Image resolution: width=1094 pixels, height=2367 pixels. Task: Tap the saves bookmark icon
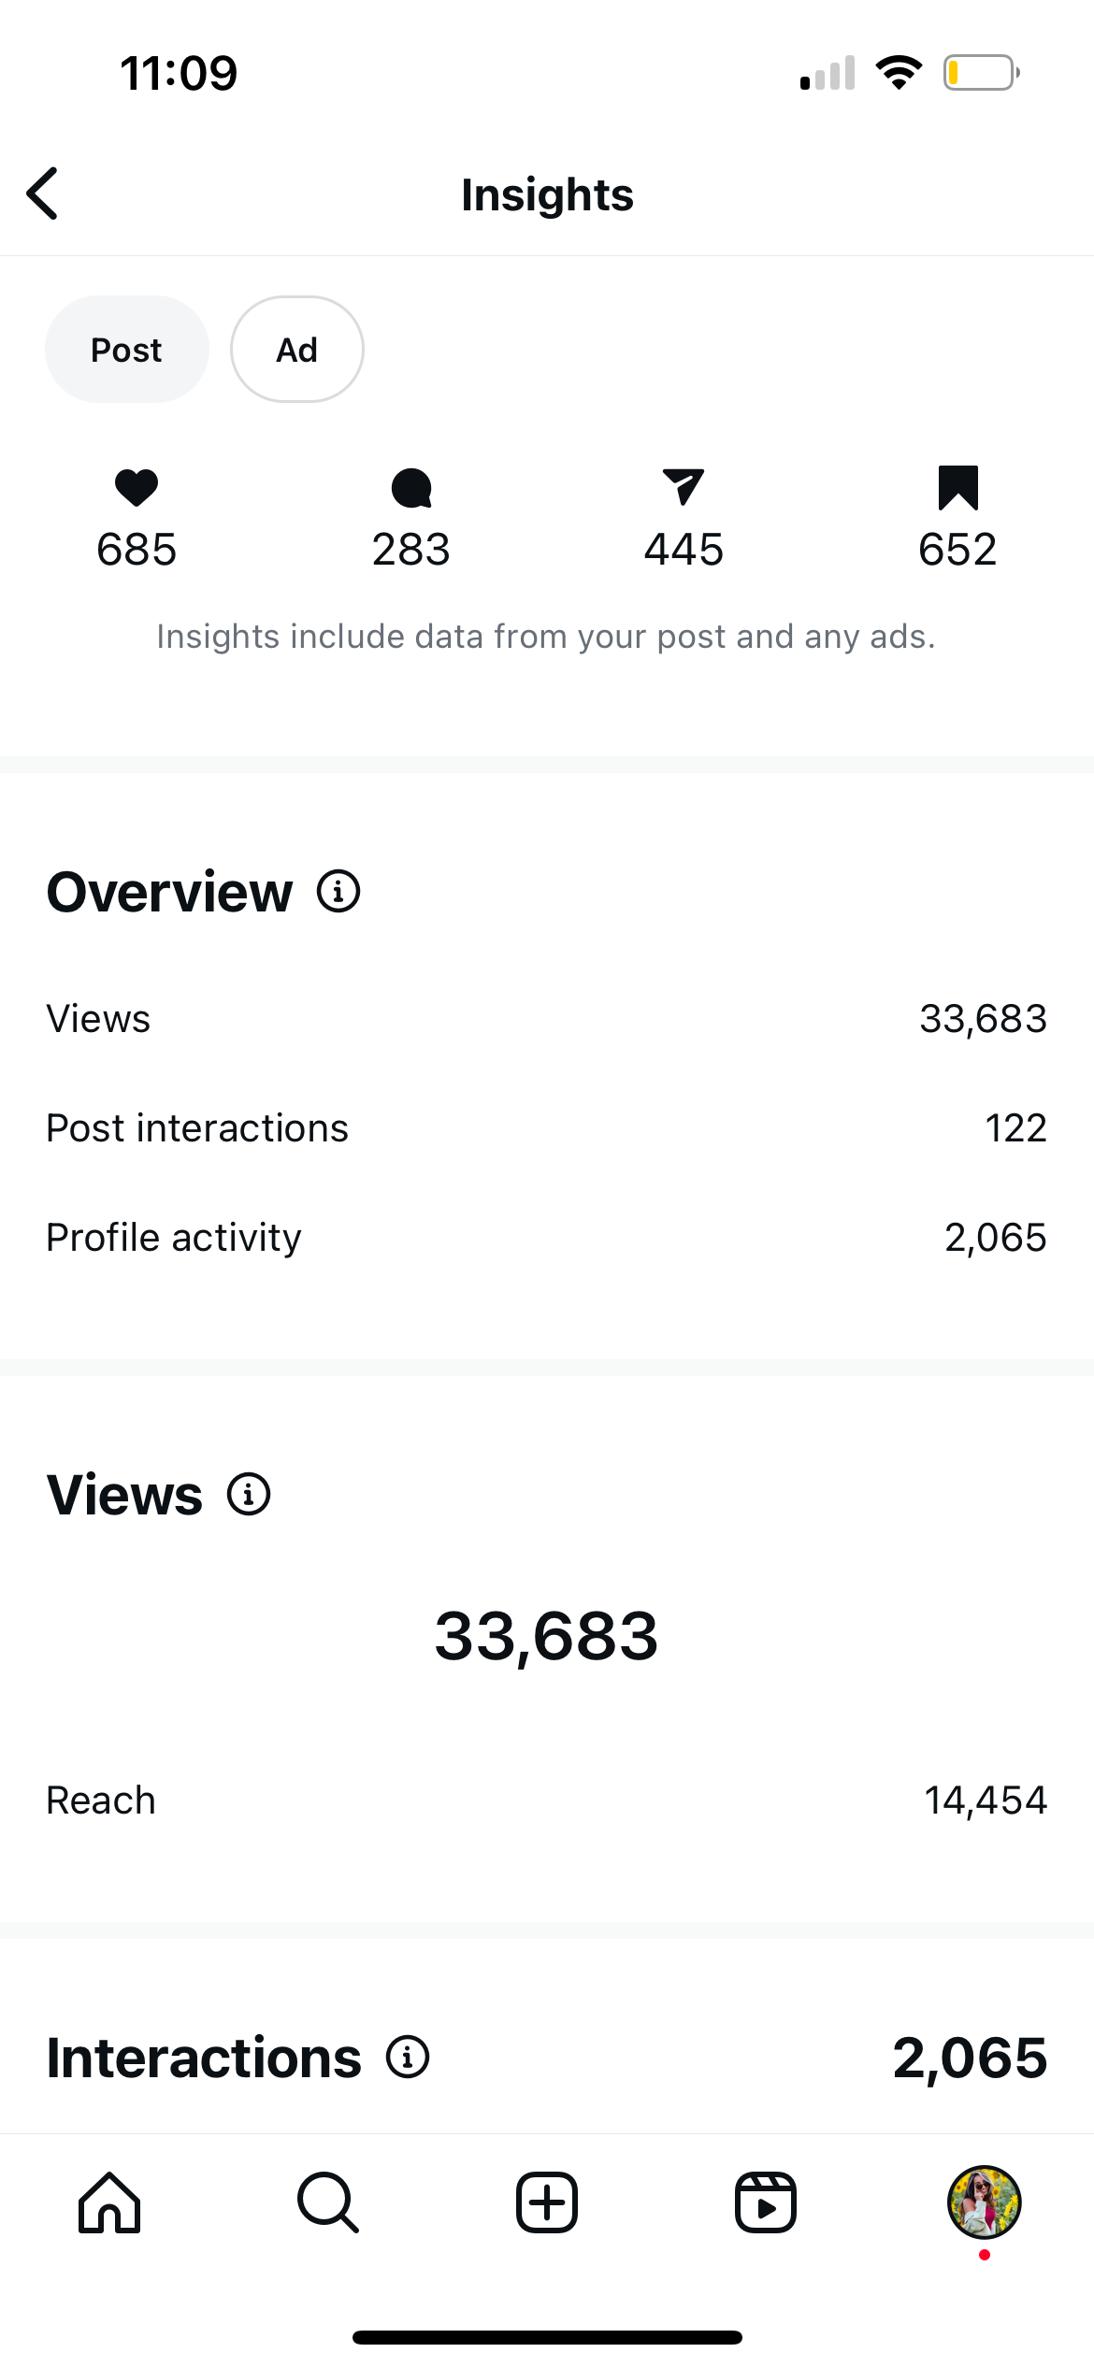[957, 487]
